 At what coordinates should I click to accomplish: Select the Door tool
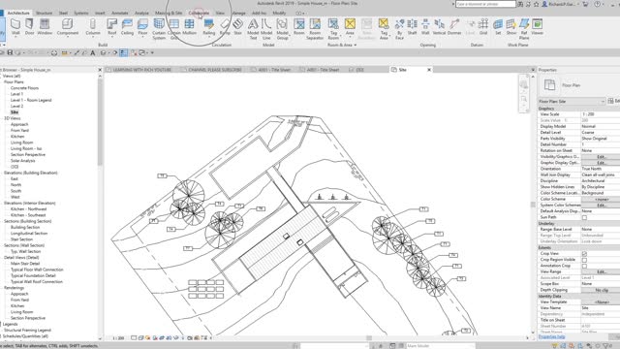(30, 27)
